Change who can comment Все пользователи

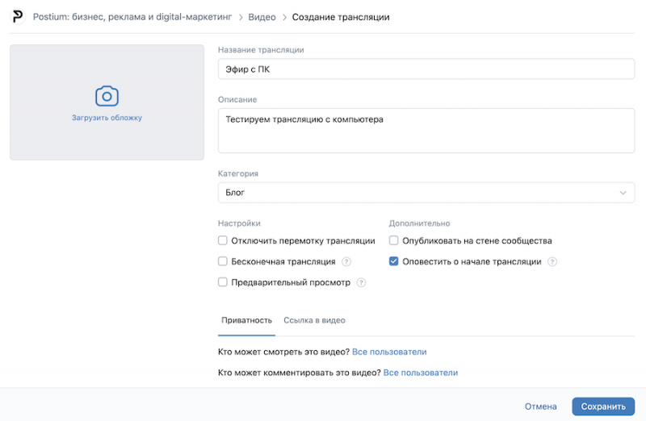(420, 373)
